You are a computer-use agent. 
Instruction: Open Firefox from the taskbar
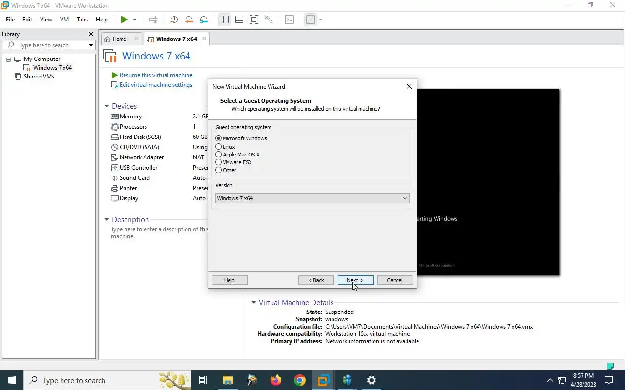pyautogui.click(x=276, y=380)
